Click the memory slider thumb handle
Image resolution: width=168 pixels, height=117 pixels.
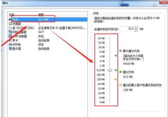[x=110, y=70]
